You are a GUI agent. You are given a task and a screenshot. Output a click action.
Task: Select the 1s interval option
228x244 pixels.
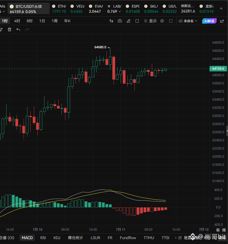click(x=111, y=21)
